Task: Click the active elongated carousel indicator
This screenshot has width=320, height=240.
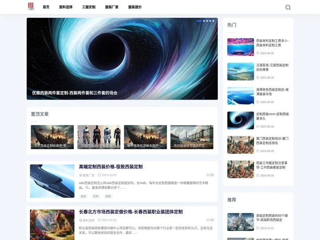Action: (199, 21)
